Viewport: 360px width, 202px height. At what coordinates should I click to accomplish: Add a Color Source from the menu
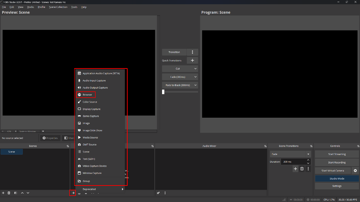pyautogui.click(x=100, y=102)
